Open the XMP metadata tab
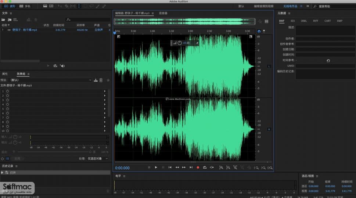This screenshot has width=356, height=198. [339, 21]
